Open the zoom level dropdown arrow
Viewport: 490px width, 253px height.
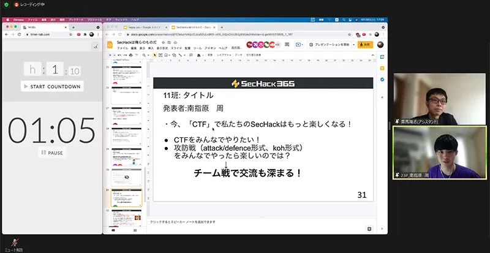pos(148,55)
